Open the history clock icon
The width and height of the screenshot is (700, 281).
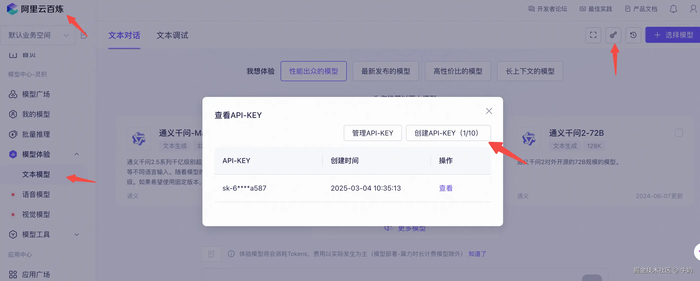(633, 35)
